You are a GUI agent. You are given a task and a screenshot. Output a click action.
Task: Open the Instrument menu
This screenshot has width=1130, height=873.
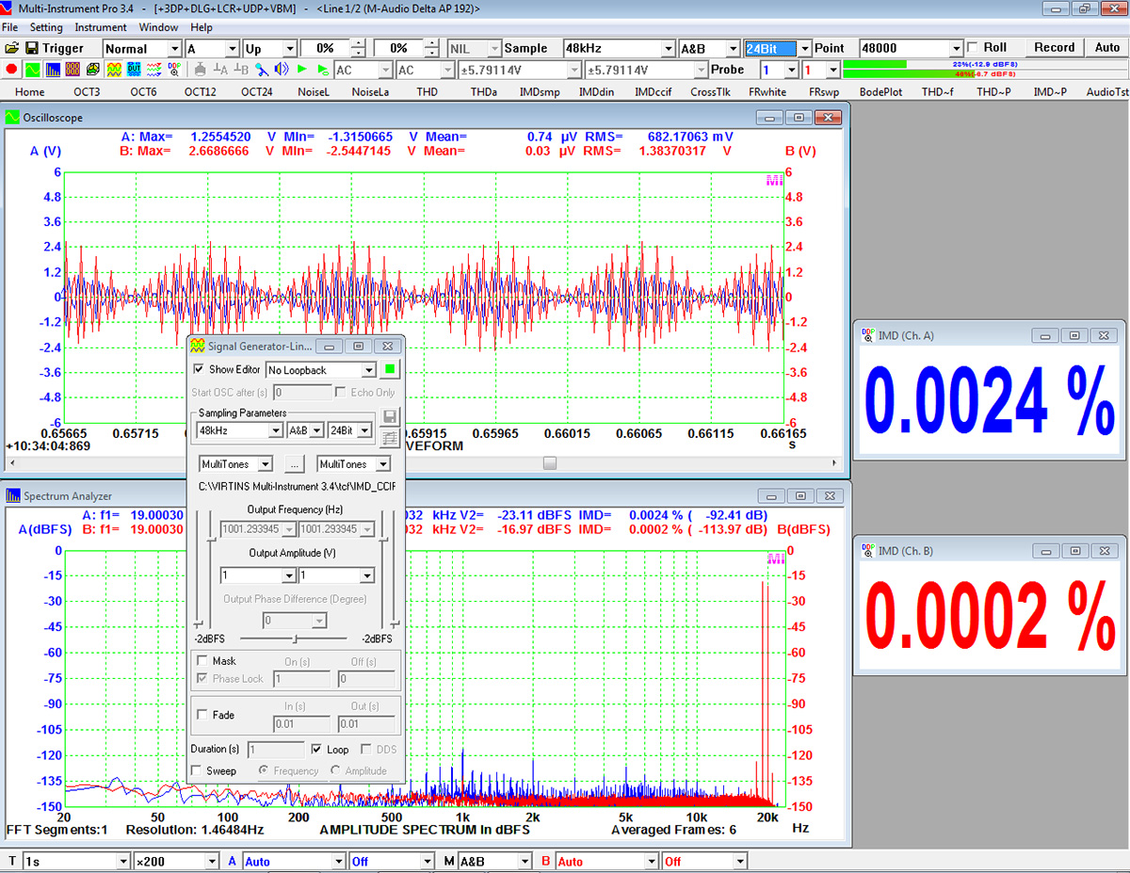coord(101,27)
